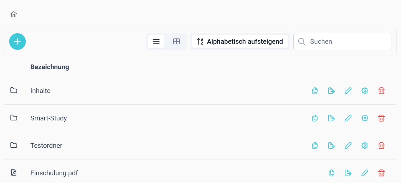The width and height of the screenshot is (401, 183).
Task: Move the Einschulung.pdf file
Action: 348,173
